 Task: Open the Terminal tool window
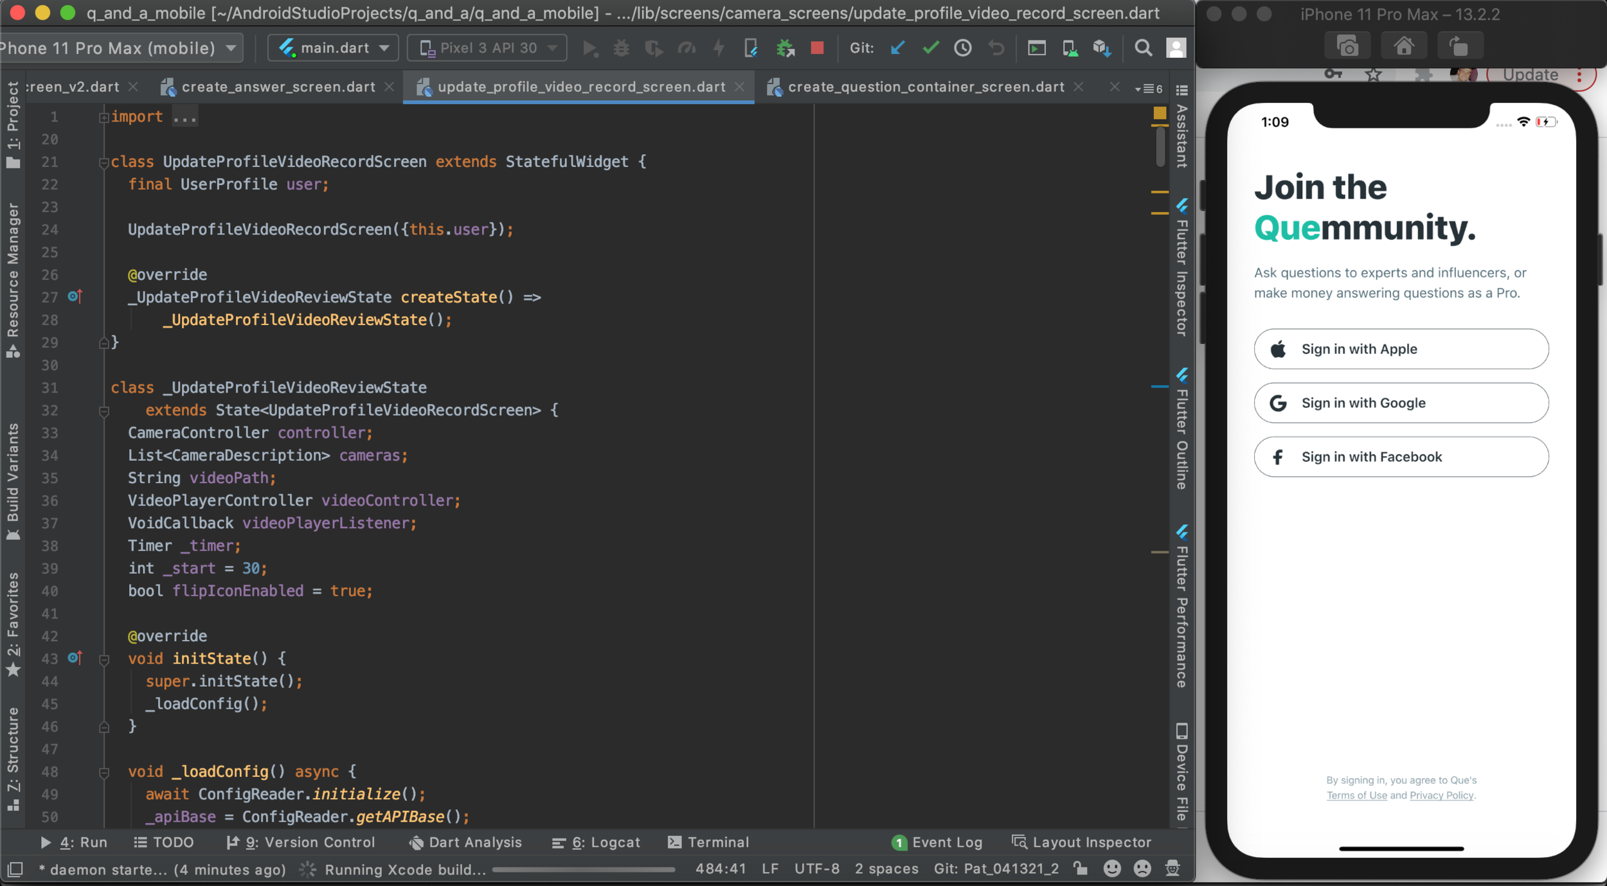708,842
